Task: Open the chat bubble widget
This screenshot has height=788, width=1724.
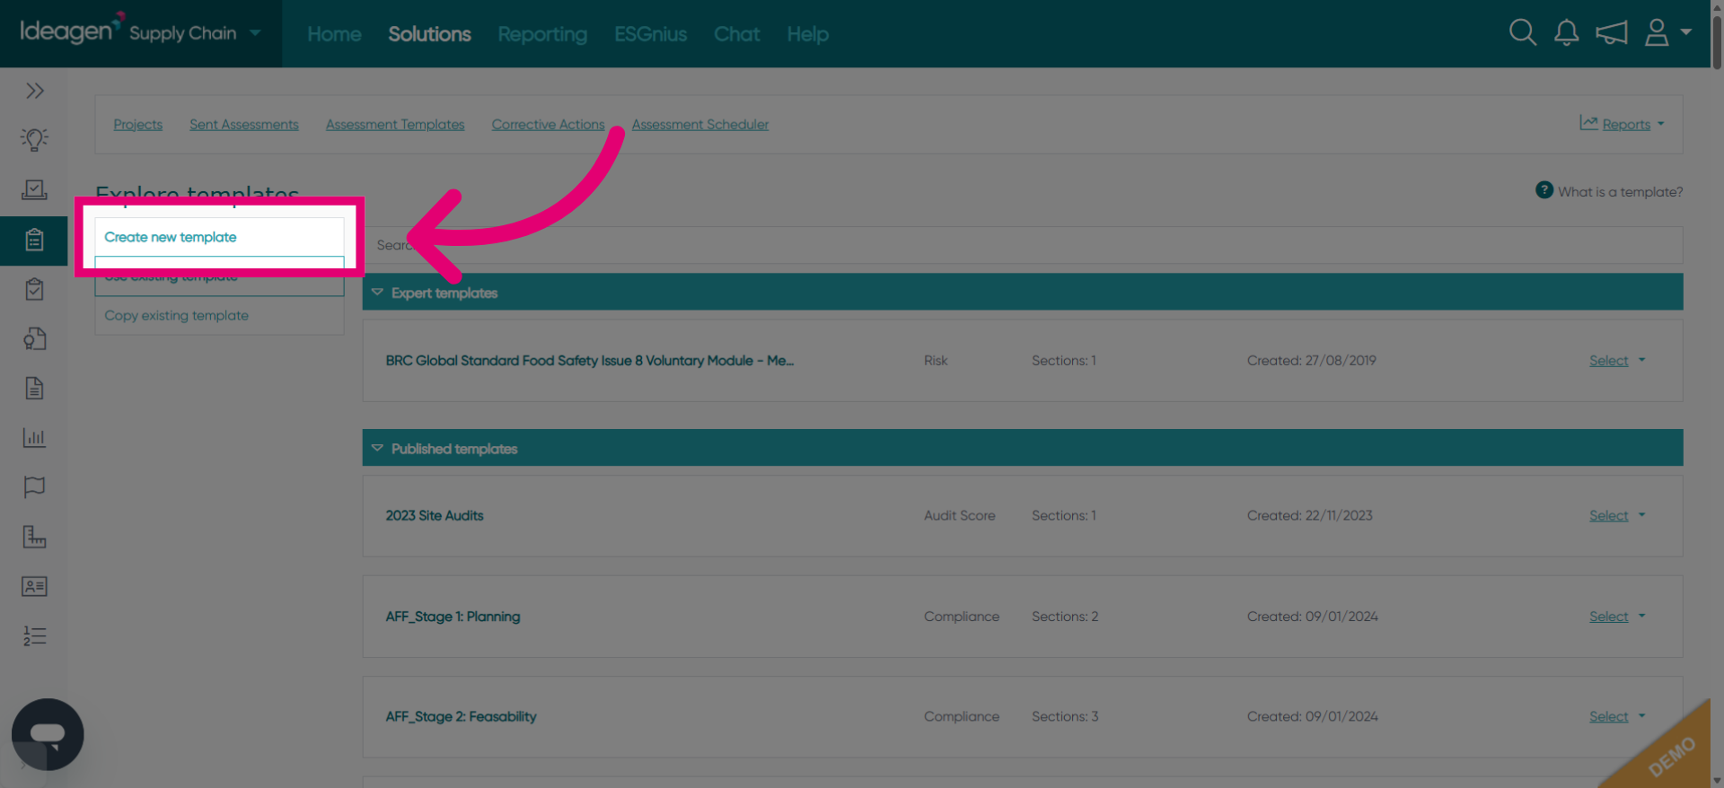Action: click(48, 734)
